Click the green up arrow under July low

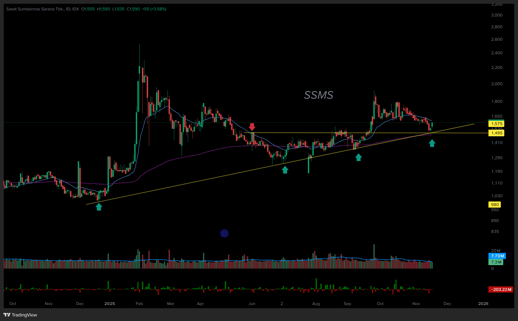click(285, 170)
